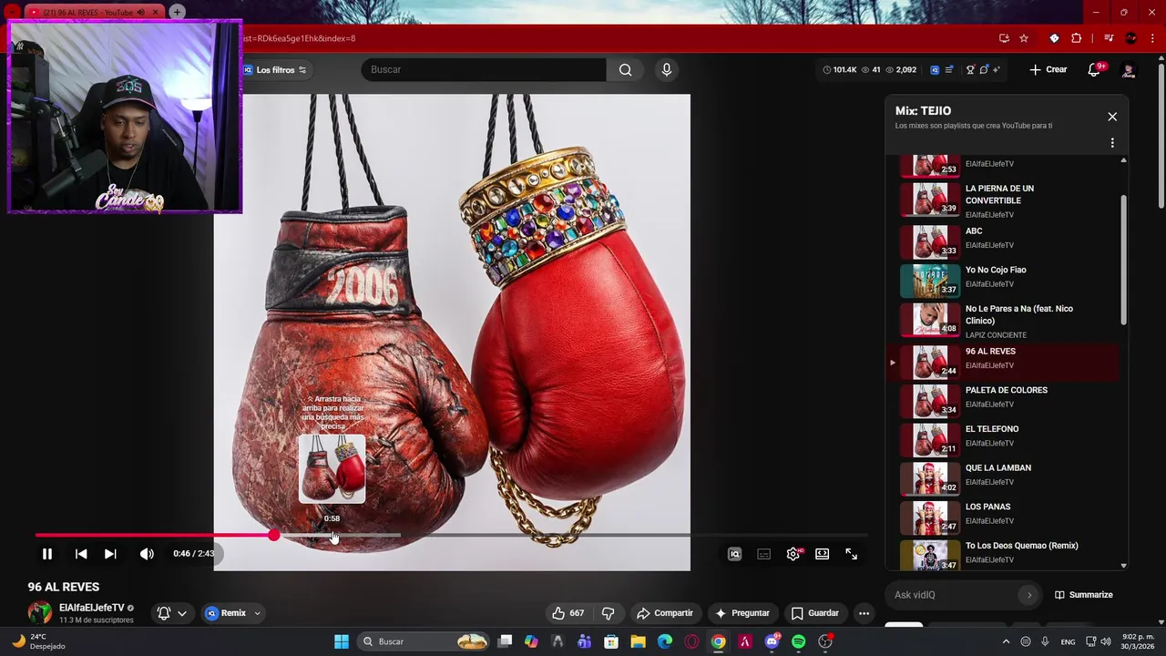Open YouTube notifications bell
Image resolution: width=1166 pixels, height=656 pixels.
tap(1095, 69)
